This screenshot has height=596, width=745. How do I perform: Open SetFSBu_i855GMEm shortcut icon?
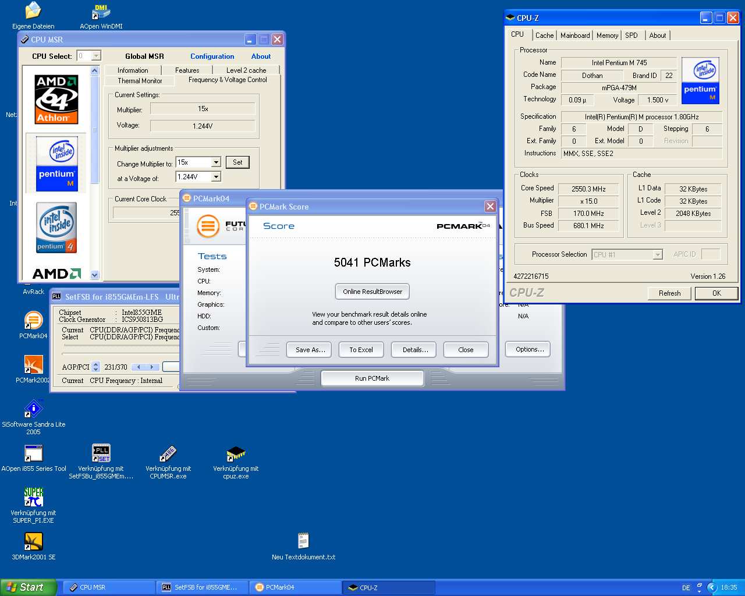click(x=101, y=453)
